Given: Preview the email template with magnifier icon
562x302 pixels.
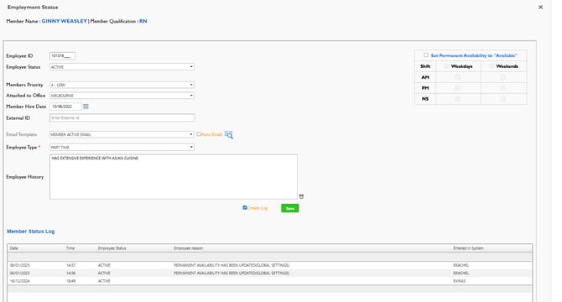Looking at the screenshot, I should 229,135.
